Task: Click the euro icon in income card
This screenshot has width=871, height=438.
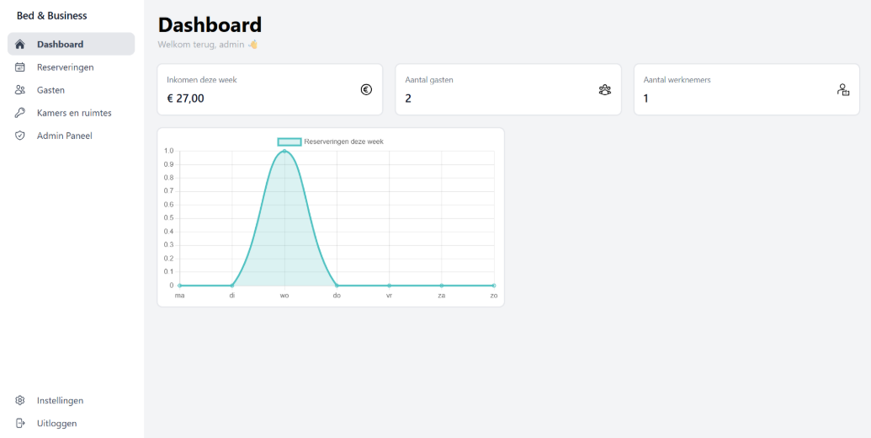Action: click(x=366, y=89)
